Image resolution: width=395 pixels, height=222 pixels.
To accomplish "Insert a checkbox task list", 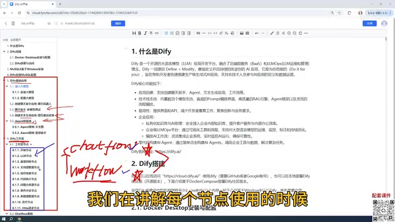I will pyautogui.click(x=178, y=33).
